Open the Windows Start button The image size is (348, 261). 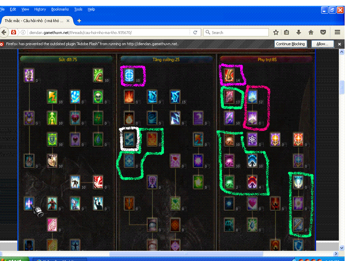14,259
